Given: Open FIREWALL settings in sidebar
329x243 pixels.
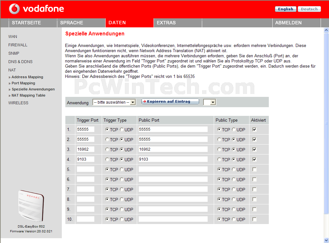Looking at the screenshot, I should point(18,45).
